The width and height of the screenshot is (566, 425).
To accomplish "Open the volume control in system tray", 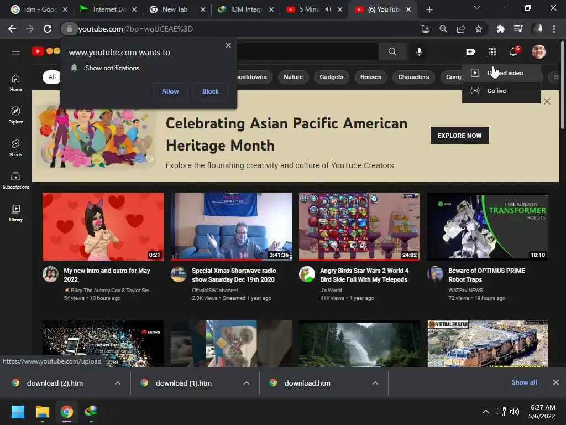I will (x=515, y=412).
